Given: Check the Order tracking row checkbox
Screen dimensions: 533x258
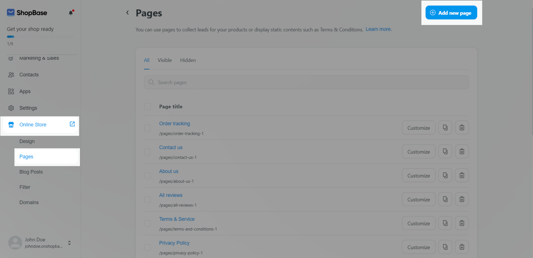Looking at the screenshot, I should click(148, 128).
